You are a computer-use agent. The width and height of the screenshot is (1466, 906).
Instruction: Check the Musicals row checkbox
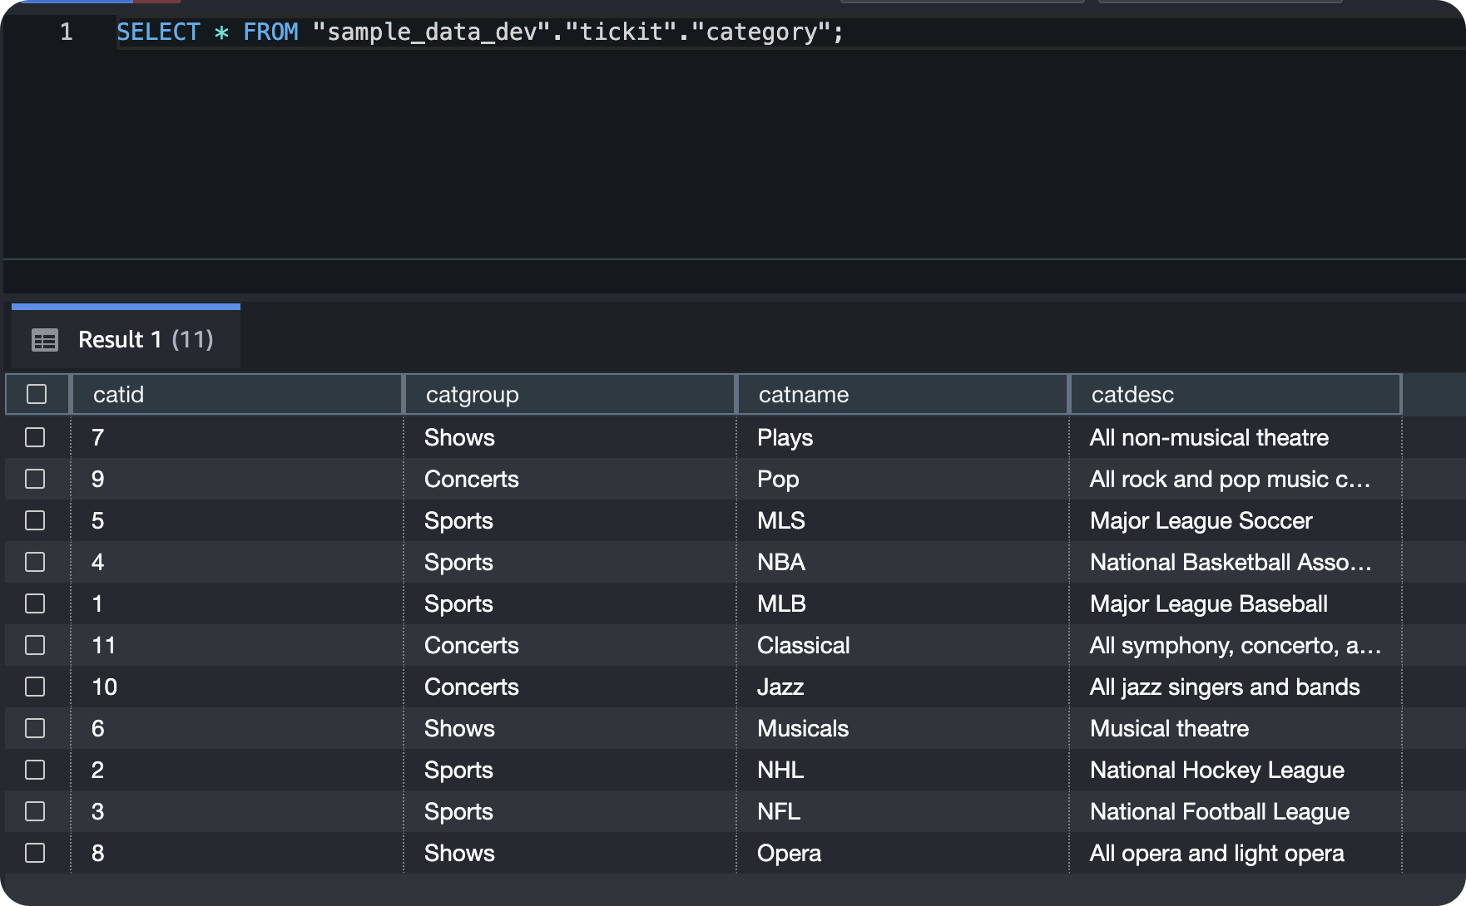click(x=35, y=728)
